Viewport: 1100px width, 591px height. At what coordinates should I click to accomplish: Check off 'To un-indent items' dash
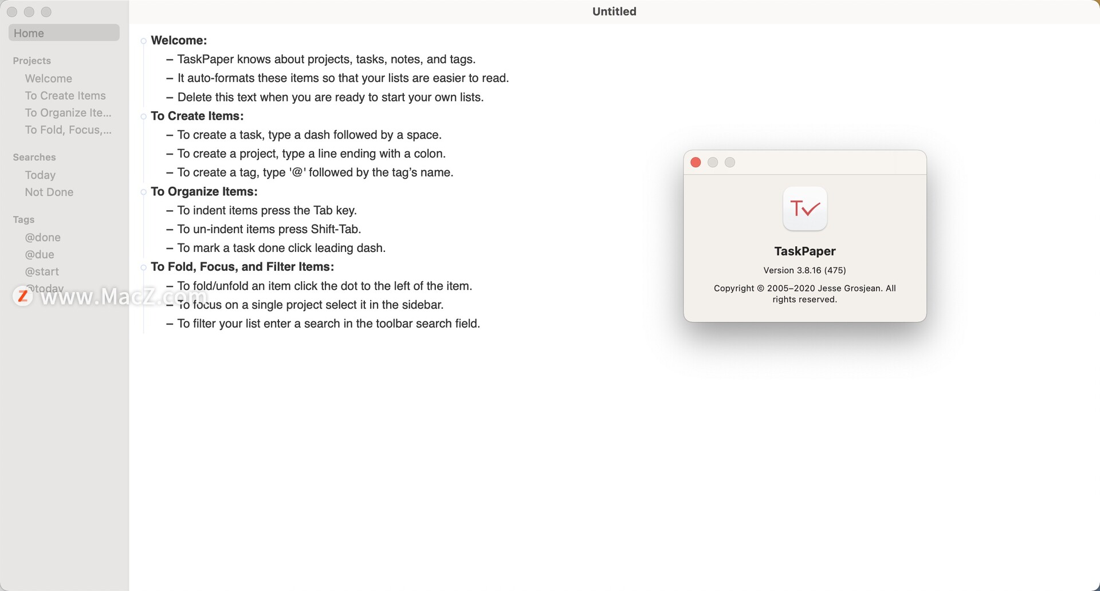click(x=170, y=230)
